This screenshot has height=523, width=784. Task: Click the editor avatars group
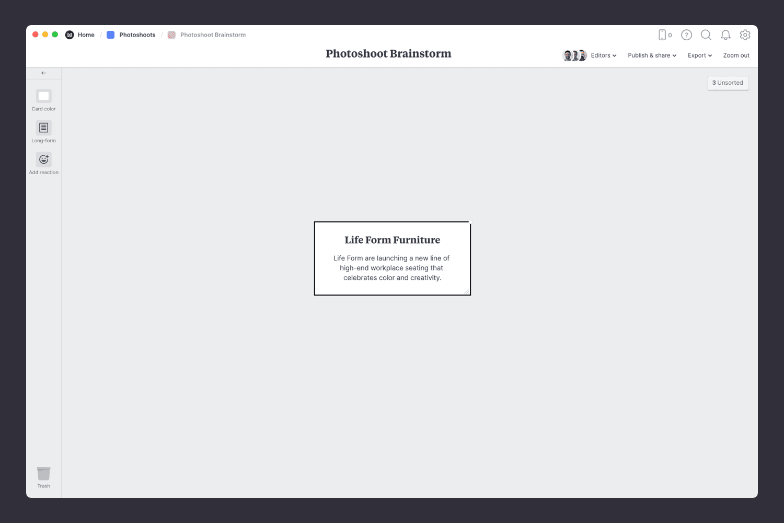(574, 55)
